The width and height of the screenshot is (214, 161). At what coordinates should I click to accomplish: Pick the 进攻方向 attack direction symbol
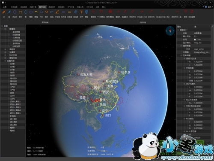point(151,14)
